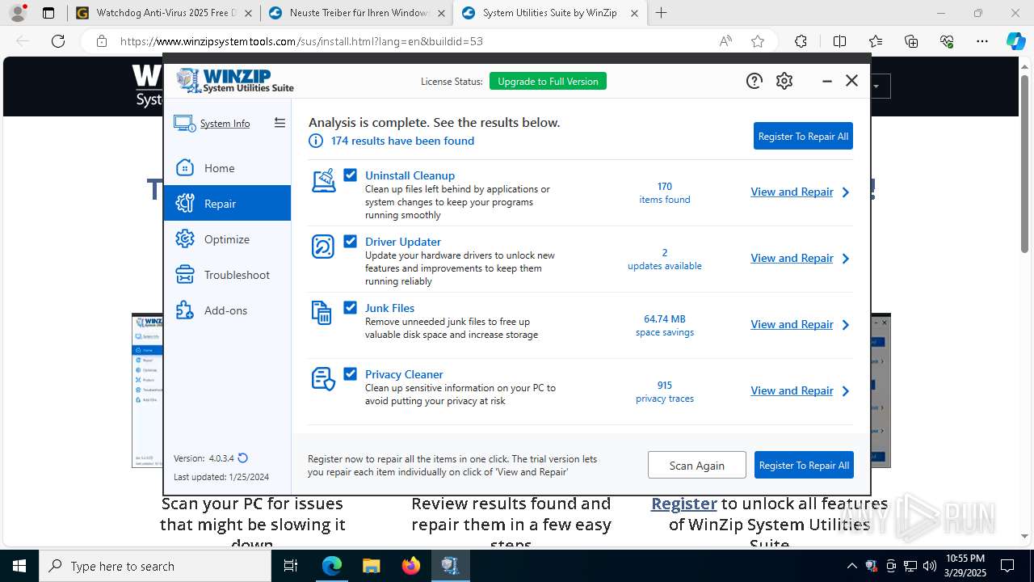
Task: Click the version refresh update icon
Action: [243, 458]
